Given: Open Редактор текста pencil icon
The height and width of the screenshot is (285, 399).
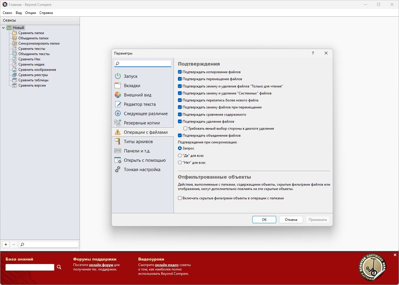Looking at the screenshot, I should tap(118, 104).
